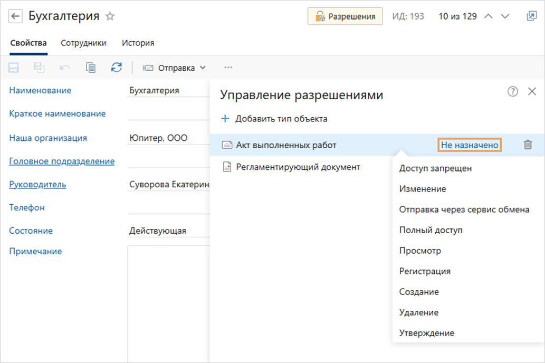Viewport: 545px width, 363px height.
Task: Go to previous record with up chevron
Action: [489, 16]
